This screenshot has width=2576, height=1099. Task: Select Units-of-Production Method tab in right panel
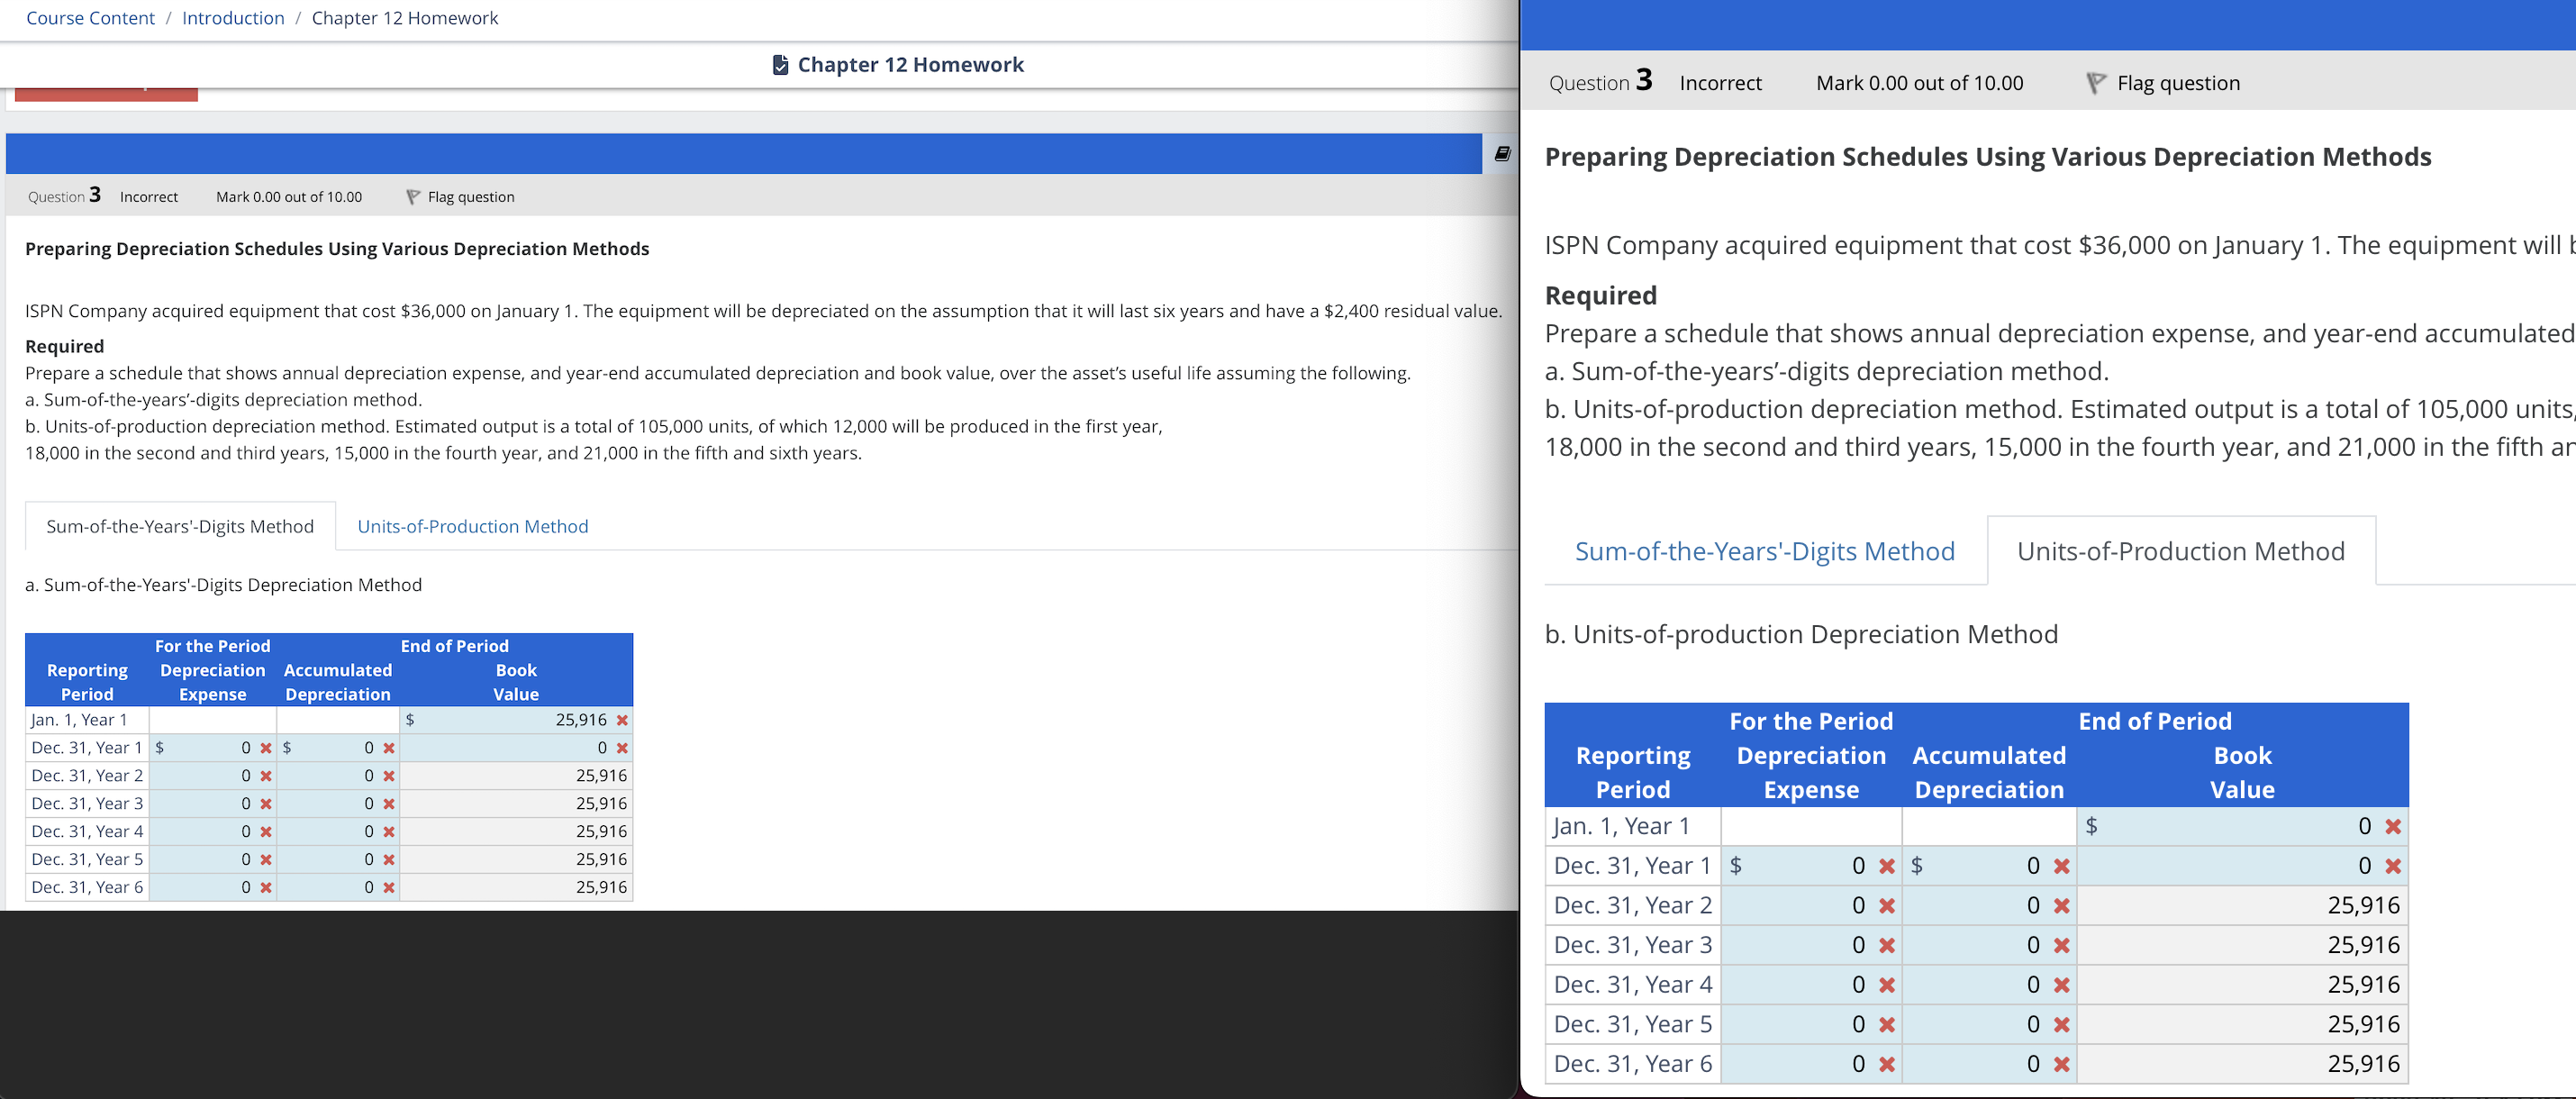(2180, 551)
